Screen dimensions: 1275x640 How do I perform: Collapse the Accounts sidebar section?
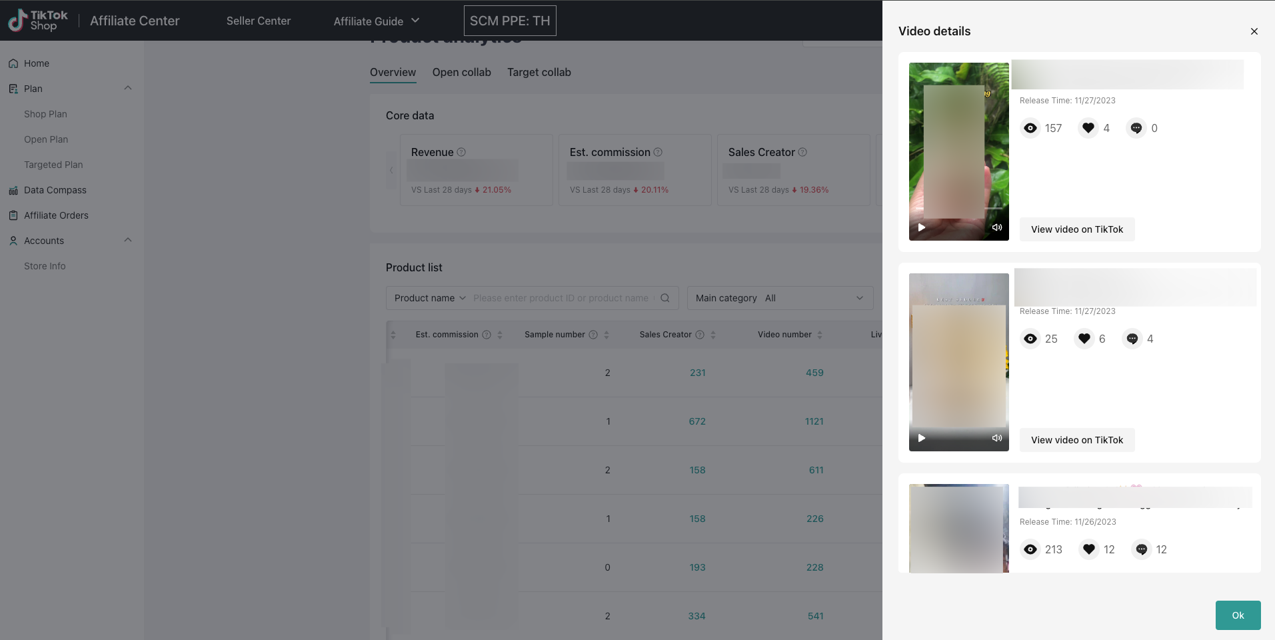click(x=127, y=240)
